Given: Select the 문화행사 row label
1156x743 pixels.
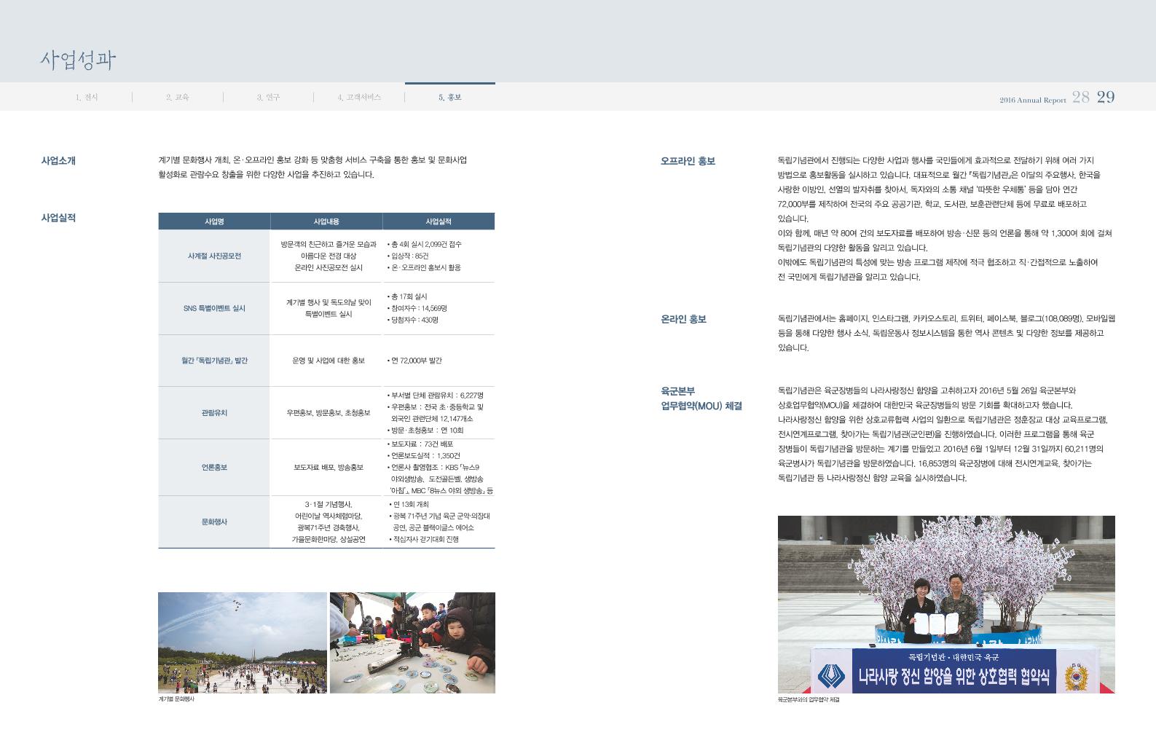Looking at the screenshot, I should point(214,522).
